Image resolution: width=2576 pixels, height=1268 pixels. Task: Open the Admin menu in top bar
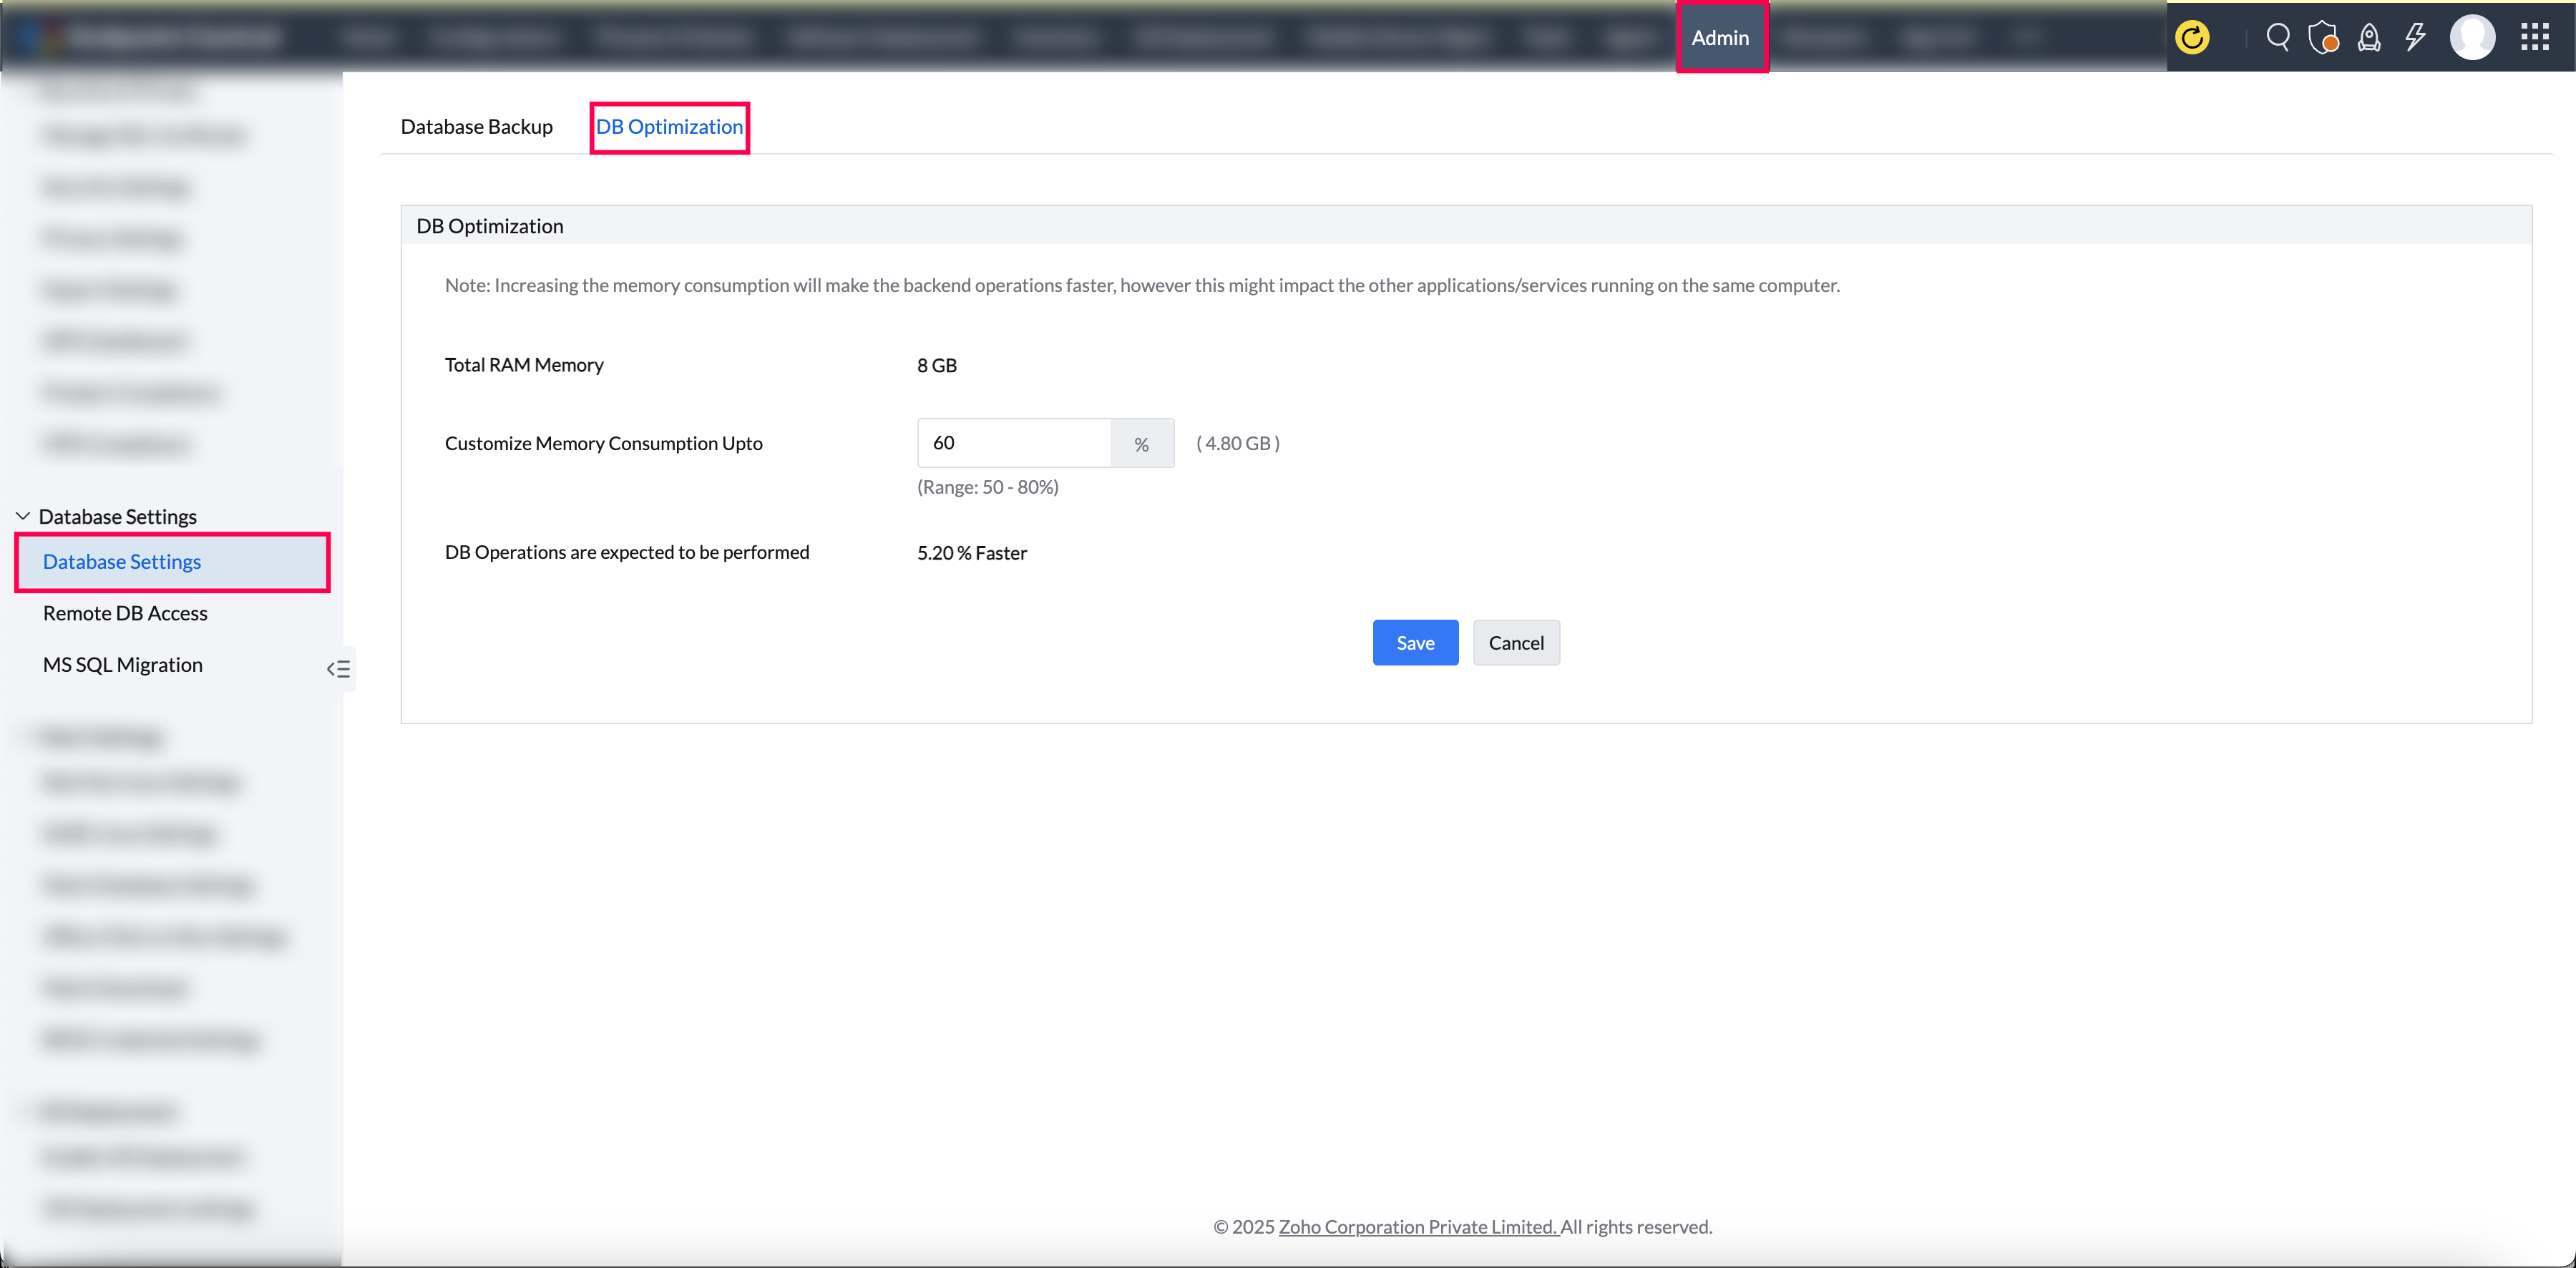(1720, 38)
